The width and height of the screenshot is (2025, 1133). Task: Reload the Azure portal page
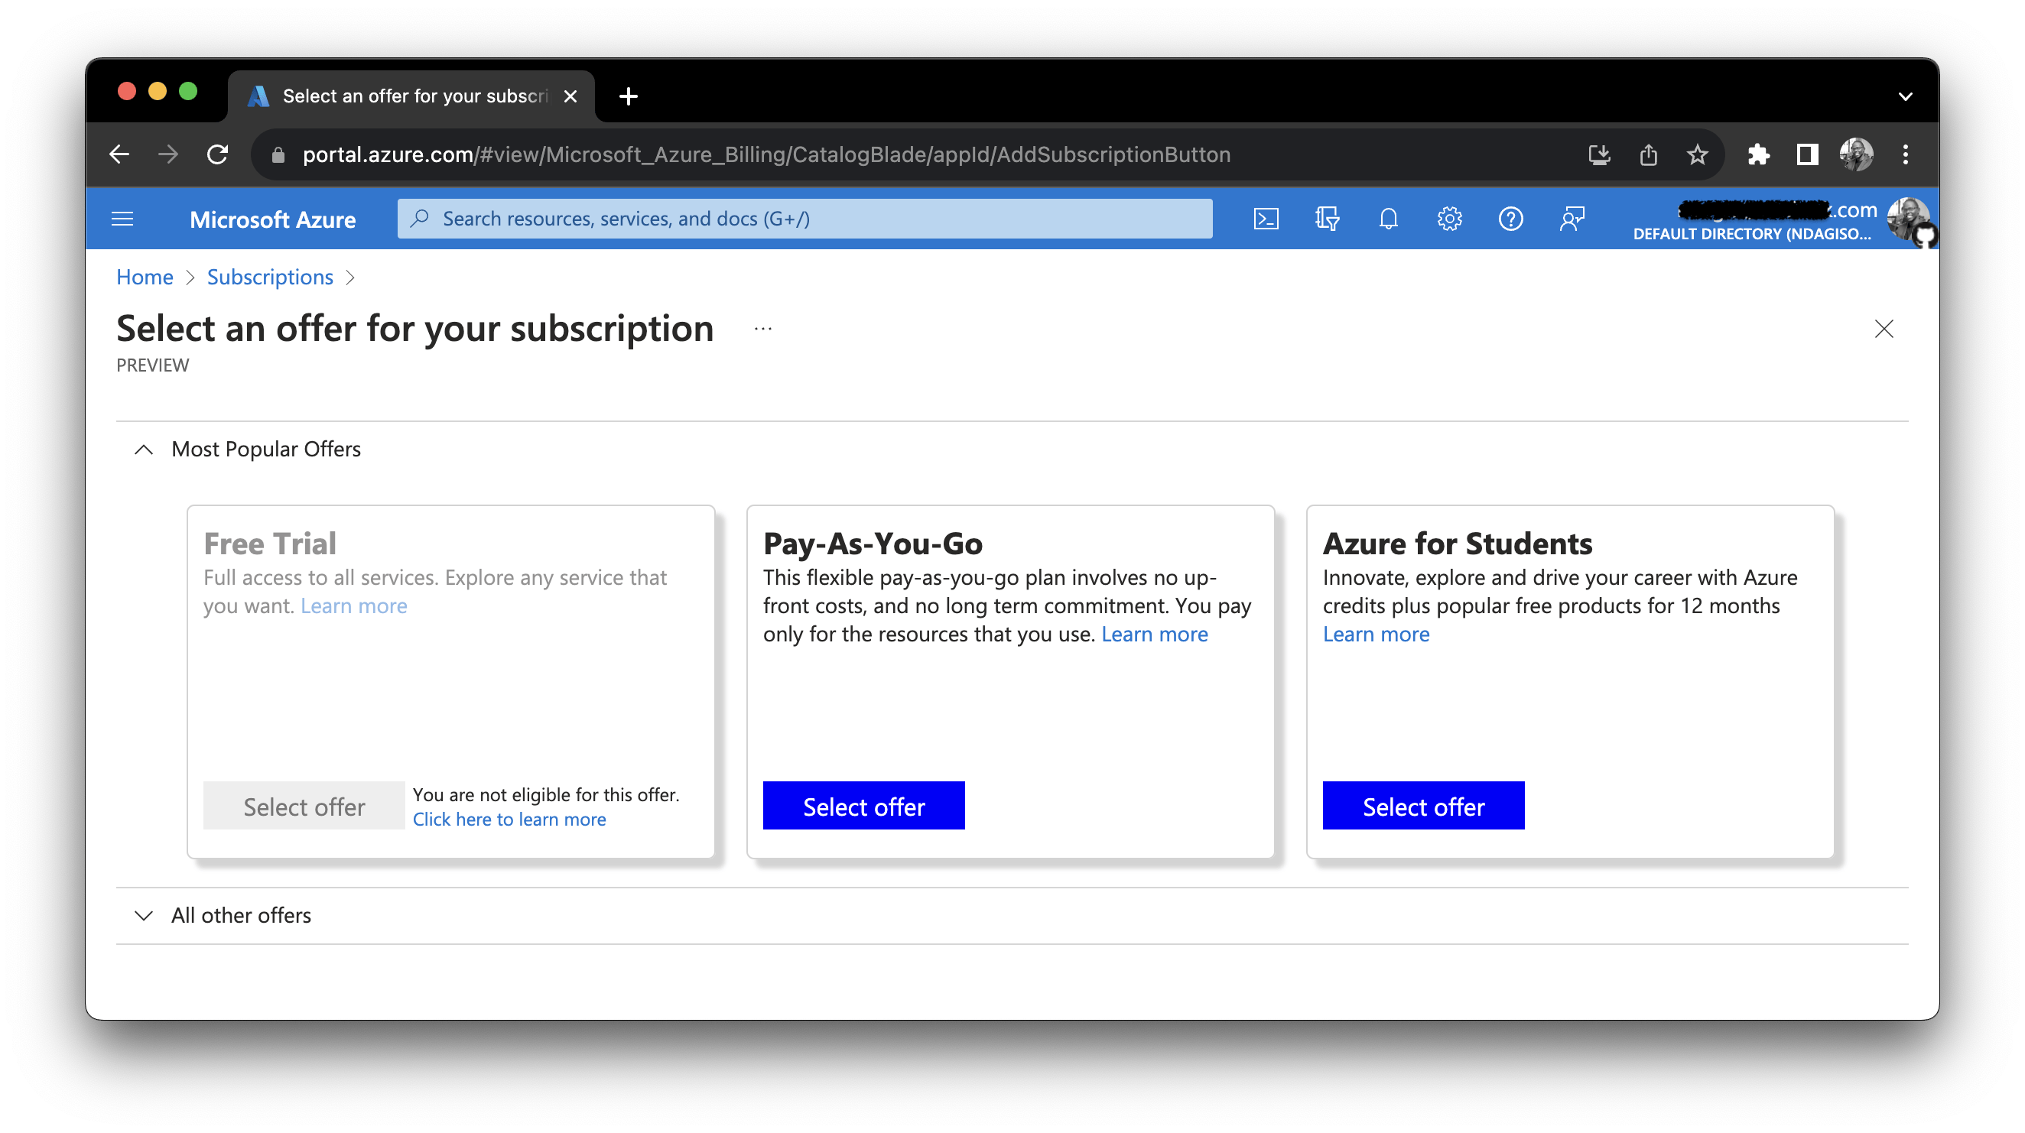pos(218,154)
